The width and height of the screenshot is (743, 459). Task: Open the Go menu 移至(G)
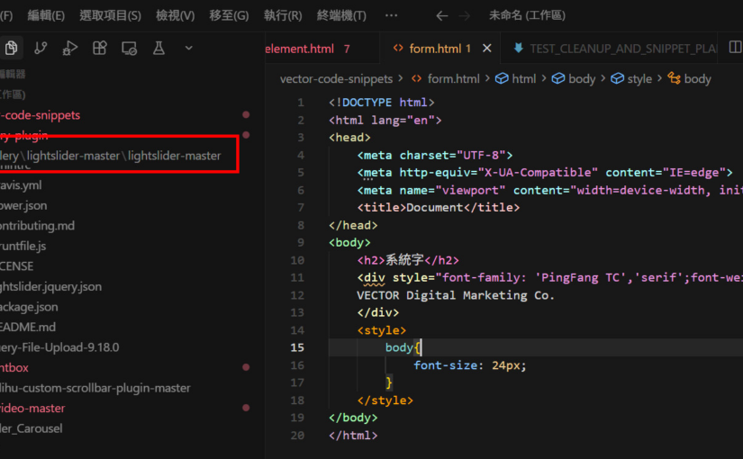pos(229,15)
